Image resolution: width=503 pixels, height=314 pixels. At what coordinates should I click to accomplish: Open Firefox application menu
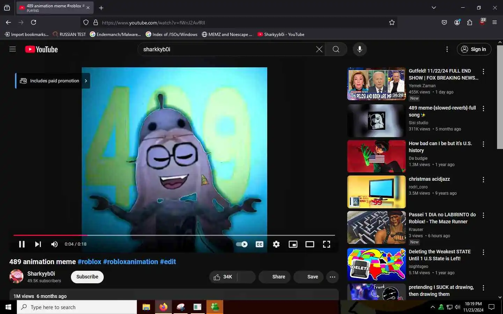point(495,22)
